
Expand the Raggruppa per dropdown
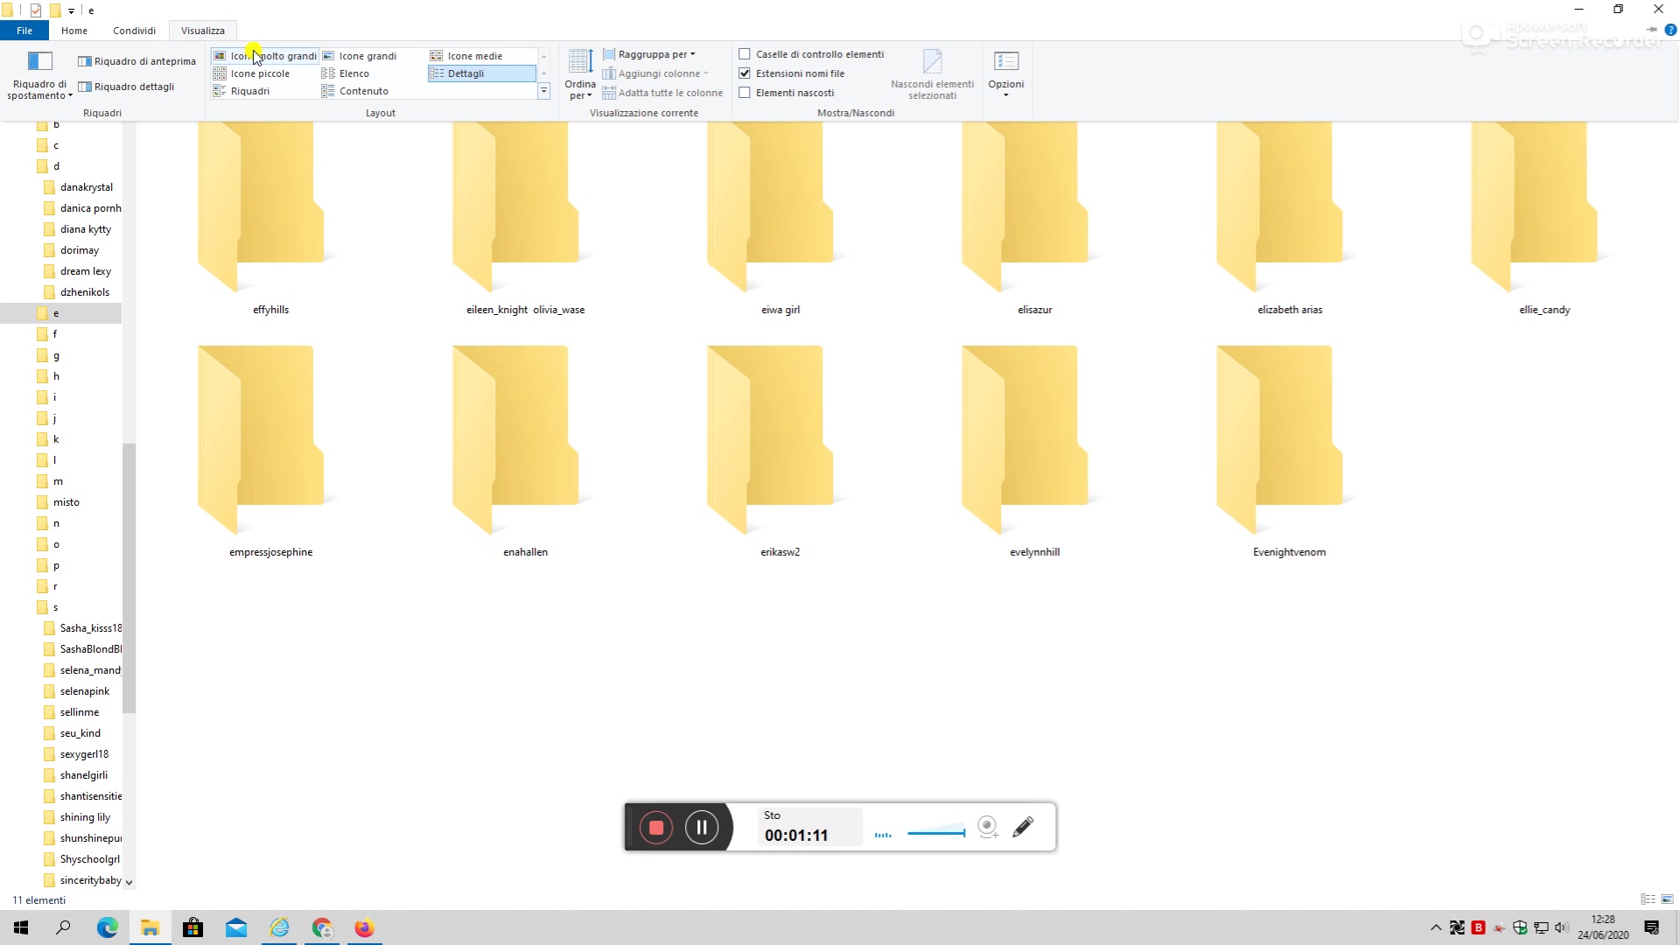[x=656, y=54]
